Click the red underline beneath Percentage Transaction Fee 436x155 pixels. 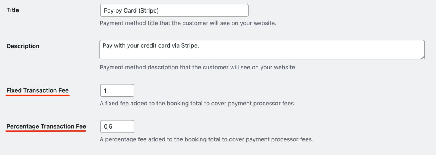point(46,131)
